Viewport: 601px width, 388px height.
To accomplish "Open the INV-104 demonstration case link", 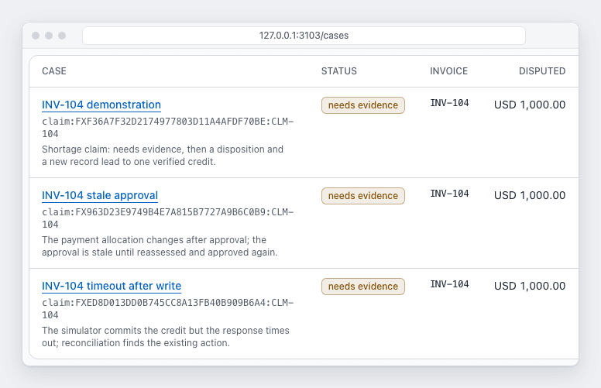I will [101, 105].
